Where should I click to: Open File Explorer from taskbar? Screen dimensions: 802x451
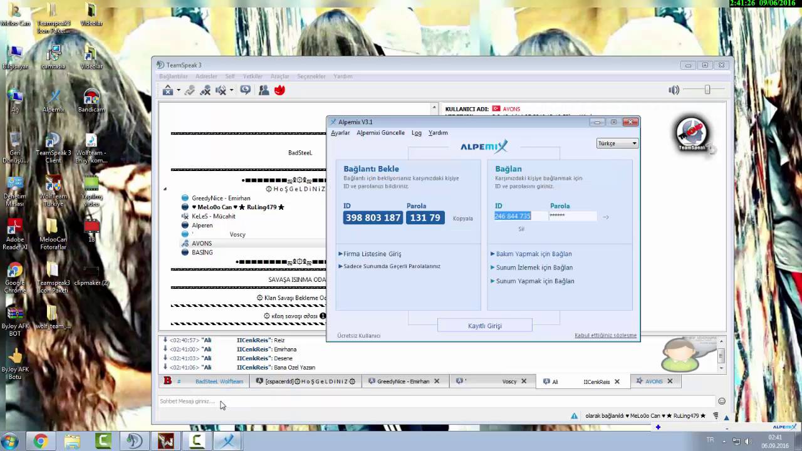coord(72,442)
